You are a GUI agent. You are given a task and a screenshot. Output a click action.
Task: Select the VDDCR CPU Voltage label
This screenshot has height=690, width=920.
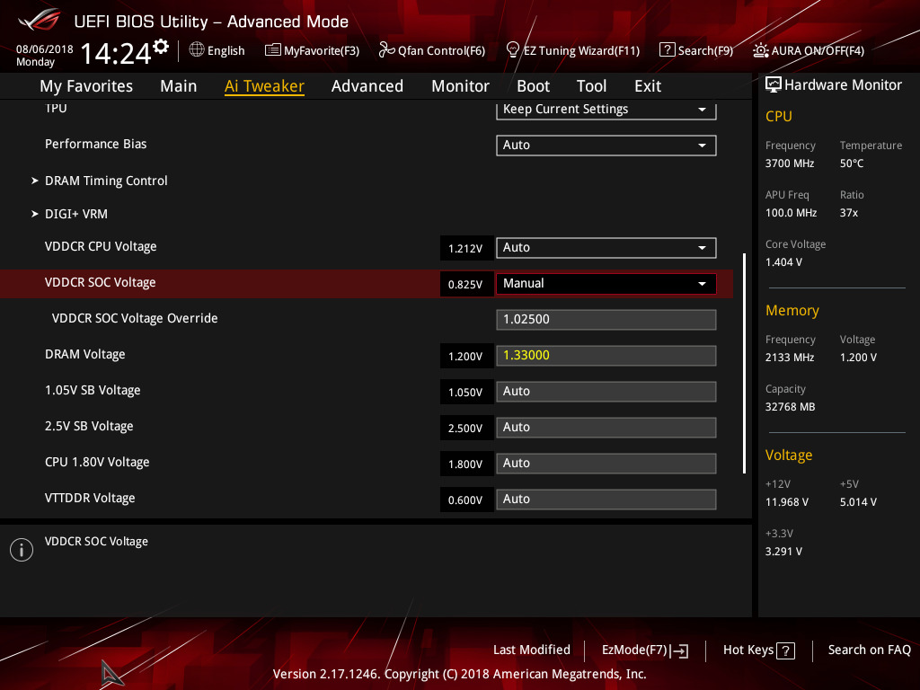tap(101, 247)
